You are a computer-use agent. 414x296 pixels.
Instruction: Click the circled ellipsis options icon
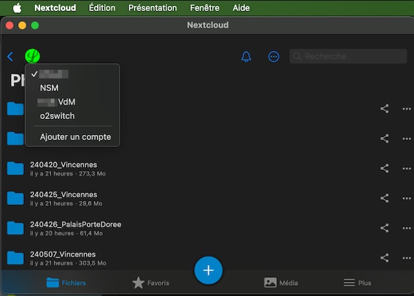(x=274, y=57)
